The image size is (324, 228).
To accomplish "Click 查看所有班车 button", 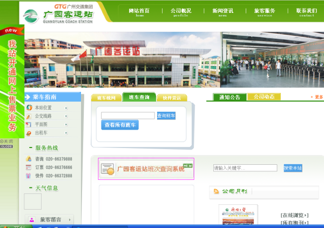I will tap(120, 125).
